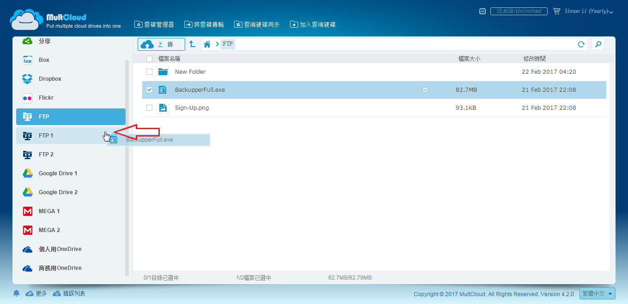Click the FTP breadcrumb segment
Viewport: 628px width, 304px height.
228,44
